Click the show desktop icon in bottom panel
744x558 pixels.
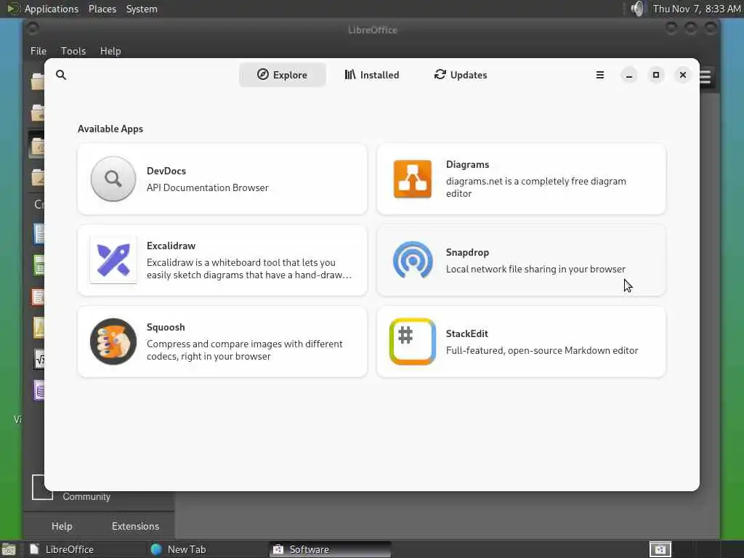point(9,549)
